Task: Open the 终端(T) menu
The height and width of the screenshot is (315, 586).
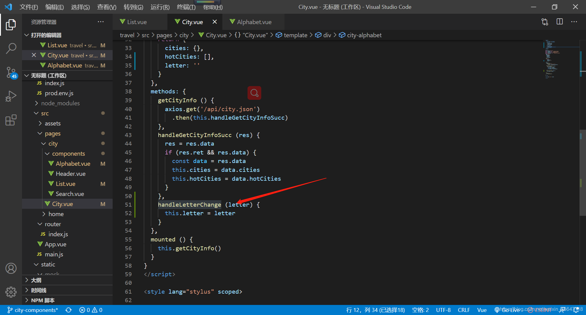Action: tap(186, 7)
